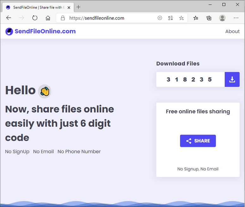Click the 'No Phone Number' label
Image resolution: width=245 pixels, height=207 pixels.
[x=79, y=152]
